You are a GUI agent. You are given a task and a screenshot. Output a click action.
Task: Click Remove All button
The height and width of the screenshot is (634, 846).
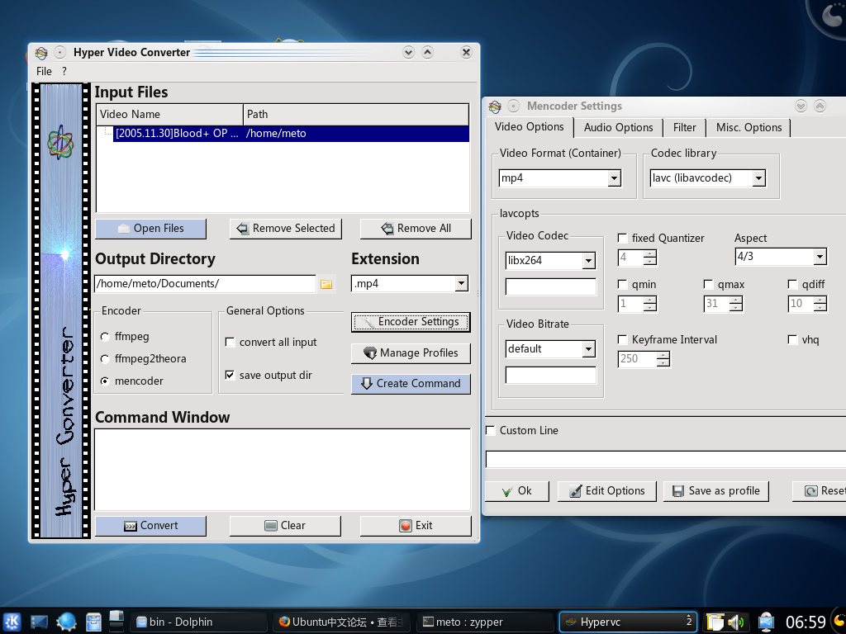[416, 229]
